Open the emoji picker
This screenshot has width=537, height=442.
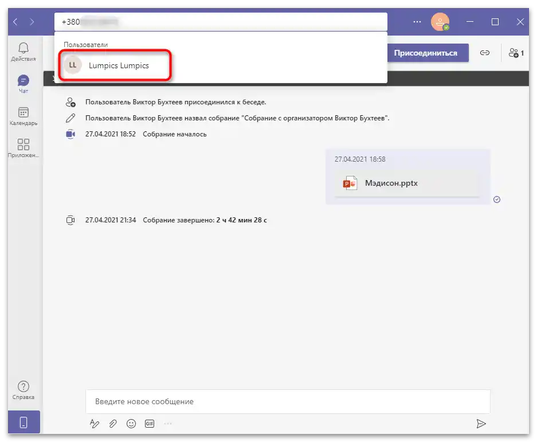point(131,424)
